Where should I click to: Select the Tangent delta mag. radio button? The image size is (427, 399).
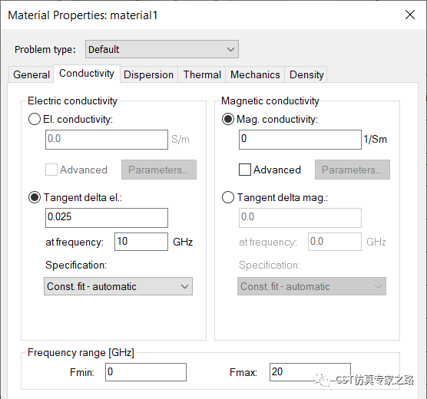point(228,197)
